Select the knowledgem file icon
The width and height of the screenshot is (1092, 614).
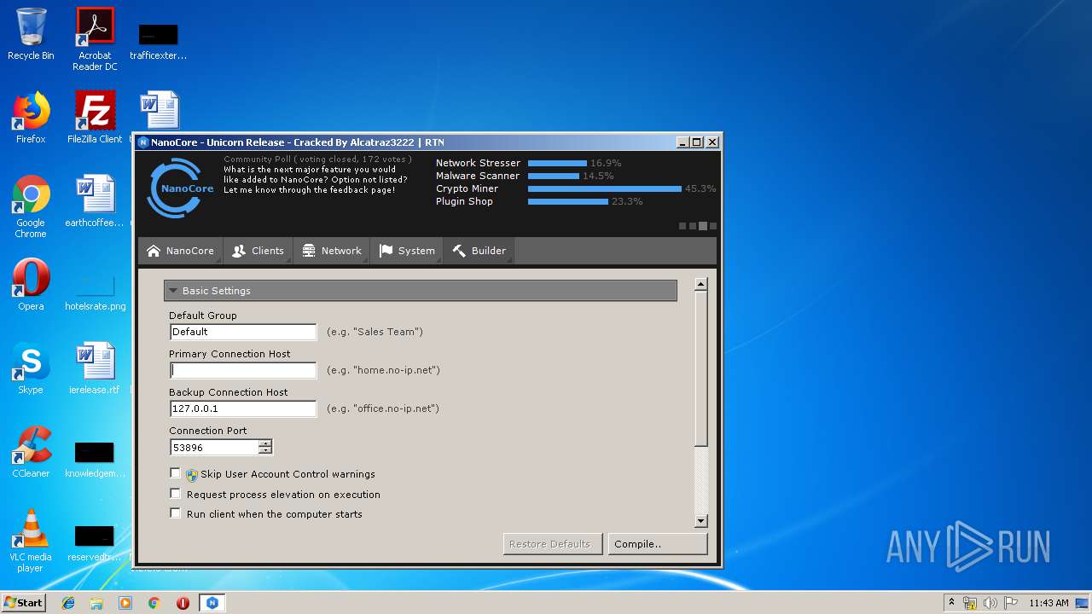(x=95, y=460)
